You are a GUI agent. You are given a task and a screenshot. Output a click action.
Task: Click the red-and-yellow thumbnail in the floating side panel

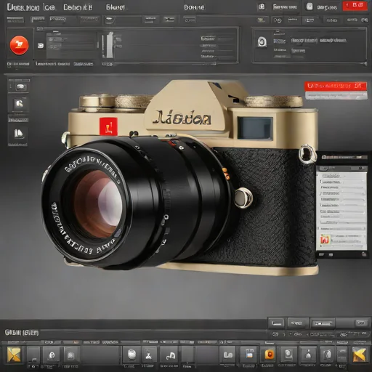tap(325, 240)
